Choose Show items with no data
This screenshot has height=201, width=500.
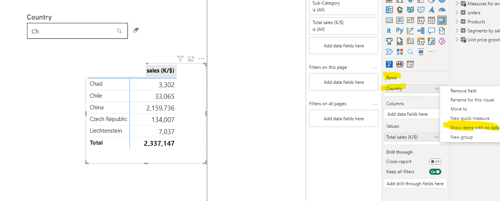(475, 128)
